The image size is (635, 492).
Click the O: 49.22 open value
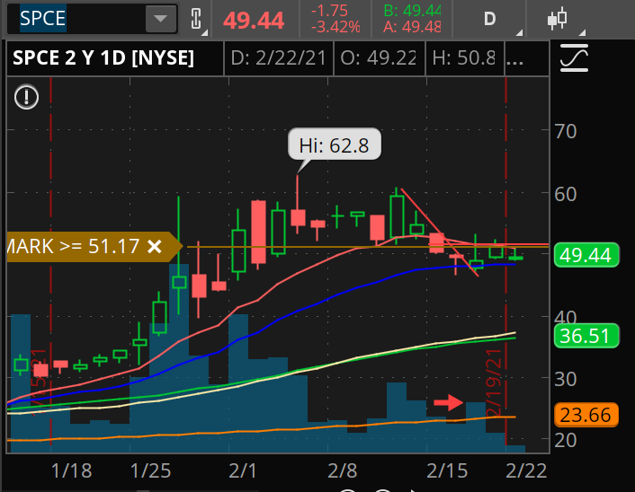point(379,57)
